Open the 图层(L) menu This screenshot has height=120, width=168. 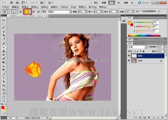click(35, 7)
